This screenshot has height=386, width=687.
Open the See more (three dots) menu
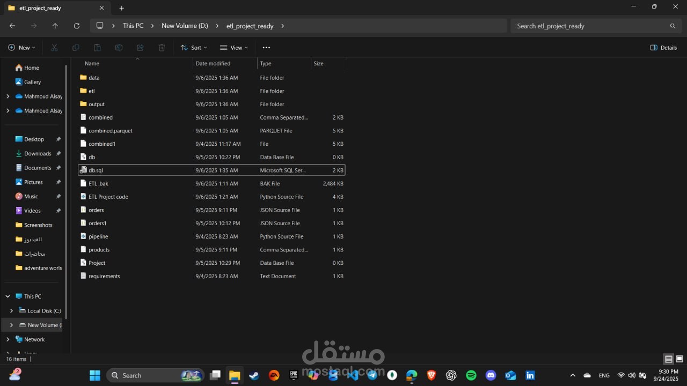(x=266, y=48)
